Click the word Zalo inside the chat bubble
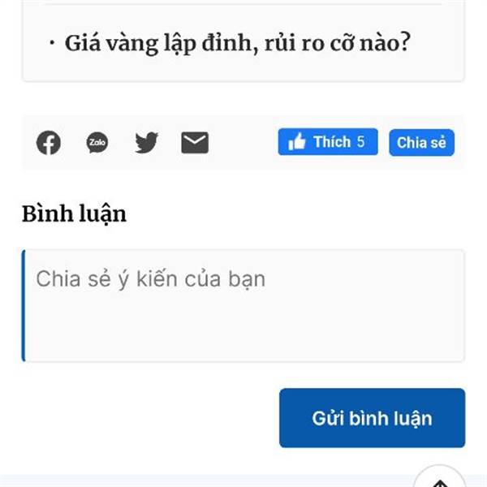487x487 pixels. pyautogui.click(x=97, y=142)
